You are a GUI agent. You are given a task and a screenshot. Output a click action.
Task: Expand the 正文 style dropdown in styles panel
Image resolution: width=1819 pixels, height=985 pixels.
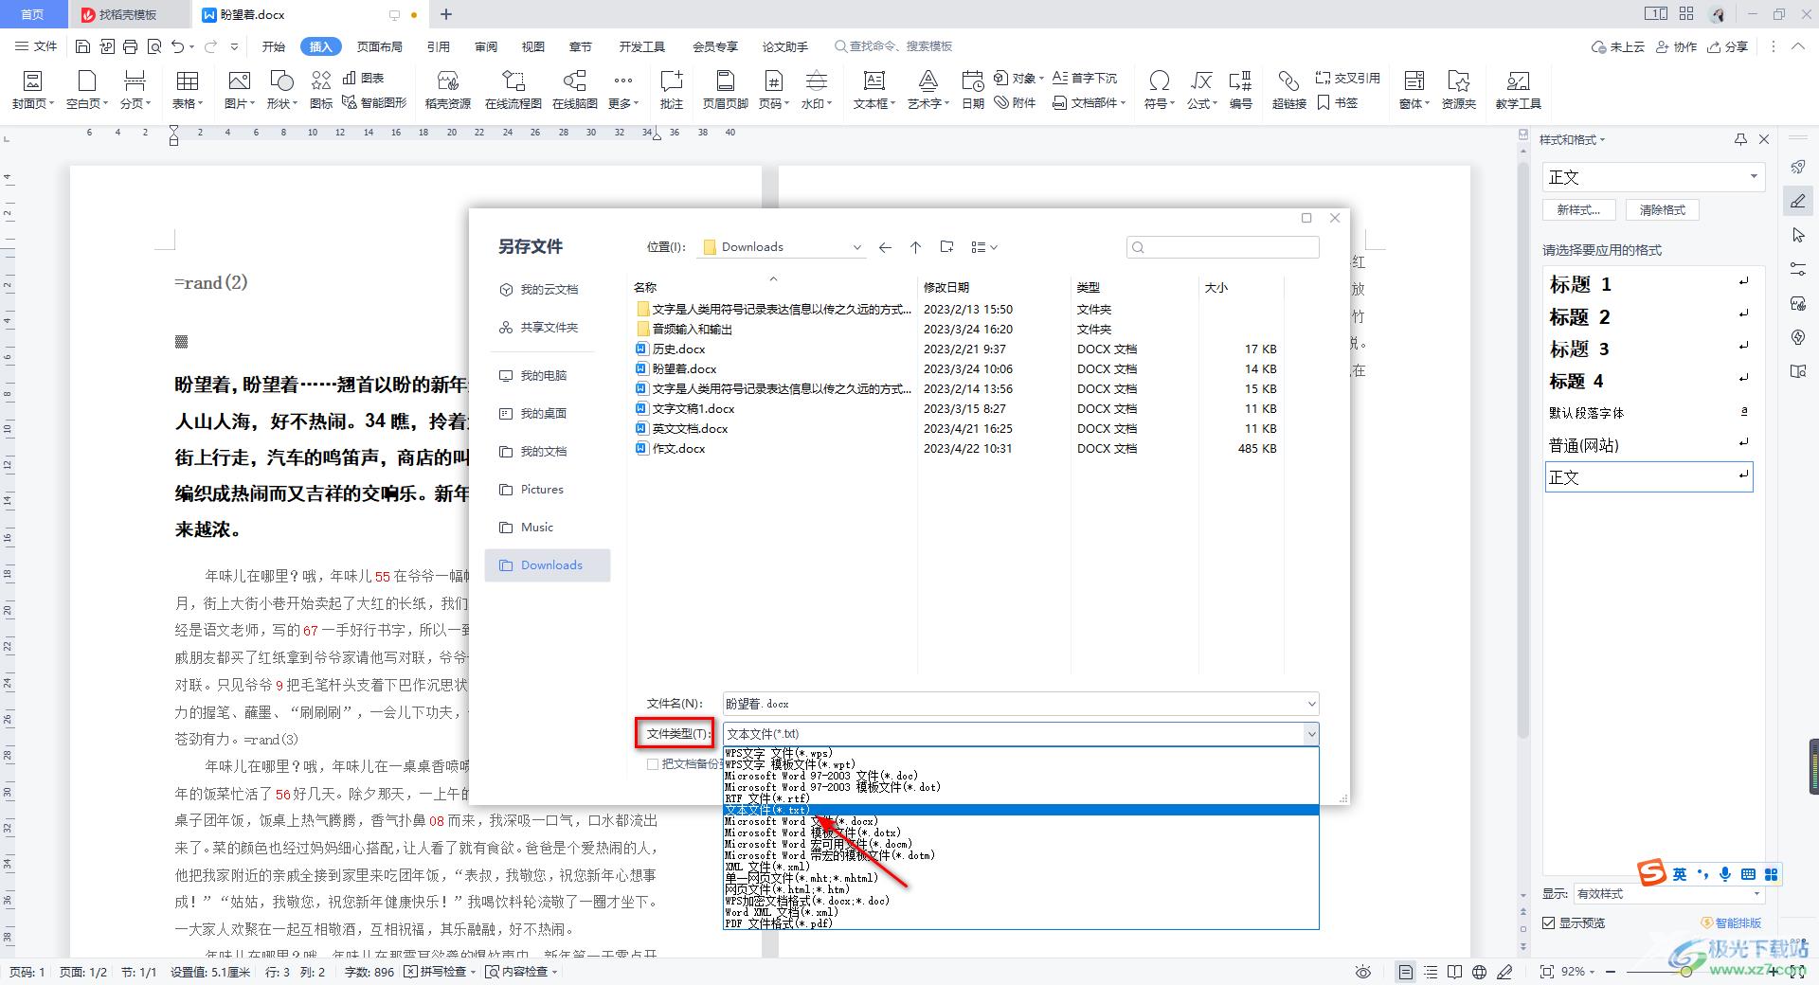pyautogui.click(x=1754, y=177)
